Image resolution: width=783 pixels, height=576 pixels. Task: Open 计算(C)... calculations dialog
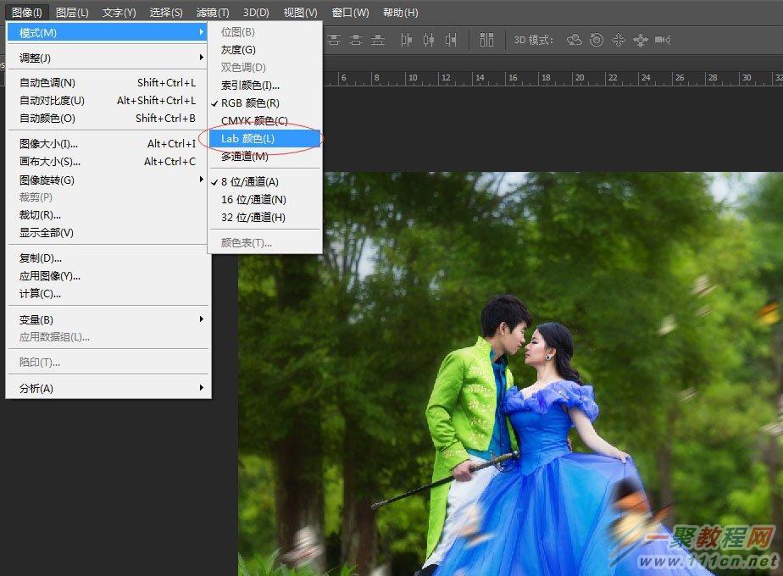click(108, 293)
